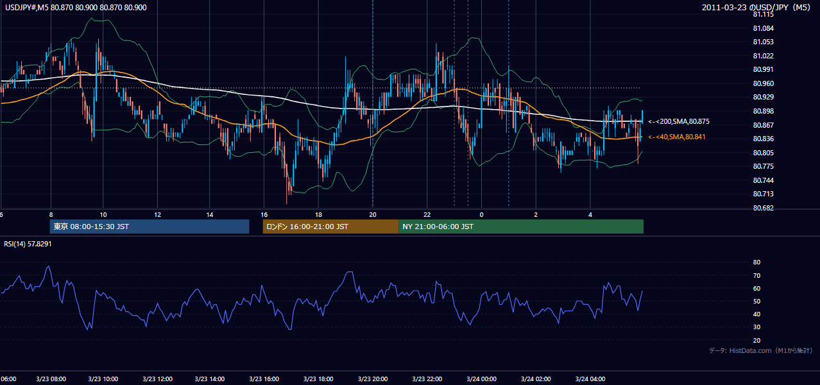Click the RSI 50 level label

pos(757,301)
